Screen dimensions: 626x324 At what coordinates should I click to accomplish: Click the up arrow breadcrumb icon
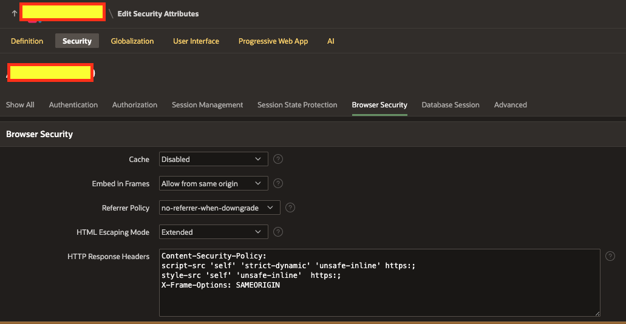click(x=15, y=13)
